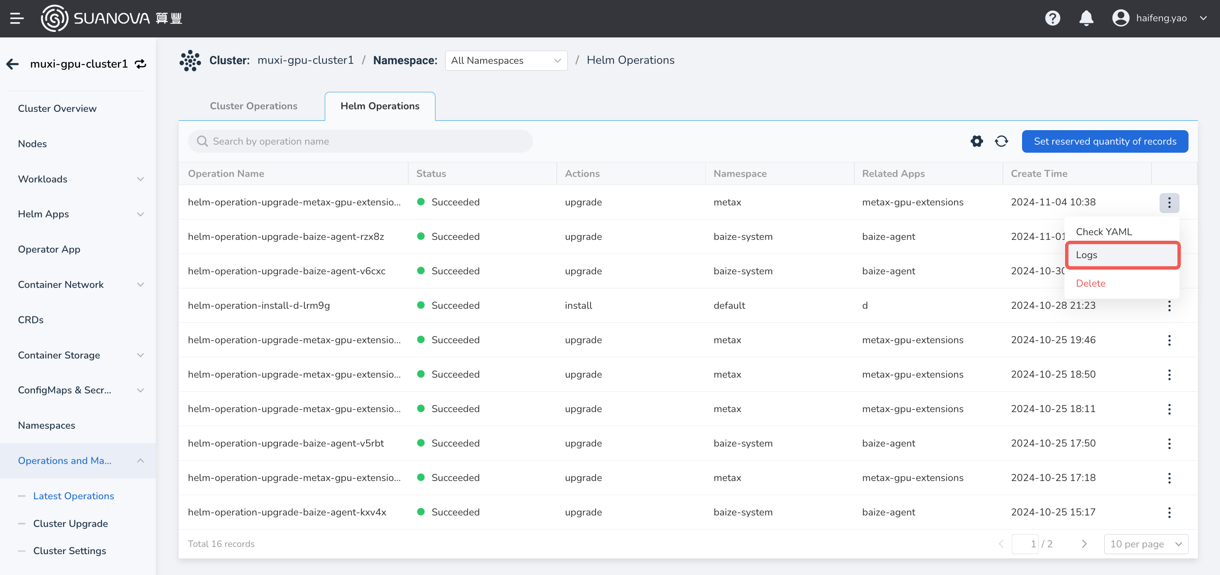Collapse Operations and Maintenance section
1220x575 pixels.
pyautogui.click(x=140, y=461)
